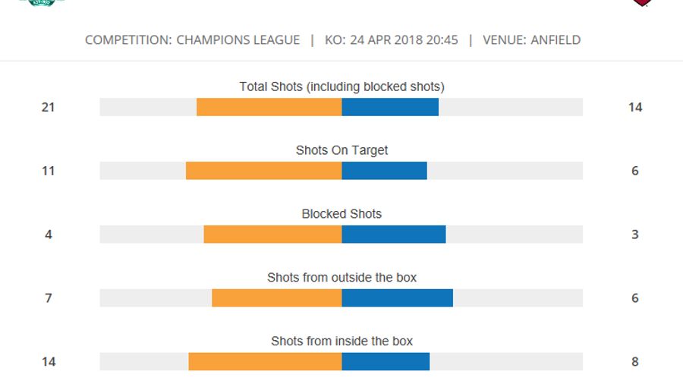The width and height of the screenshot is (683, 384).
Task: Click the blue Total Shots bar
Action: point(390,107)
